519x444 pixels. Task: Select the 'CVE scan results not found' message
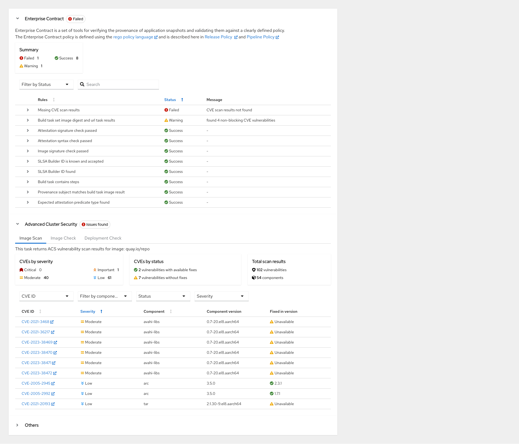pos(229,110)
